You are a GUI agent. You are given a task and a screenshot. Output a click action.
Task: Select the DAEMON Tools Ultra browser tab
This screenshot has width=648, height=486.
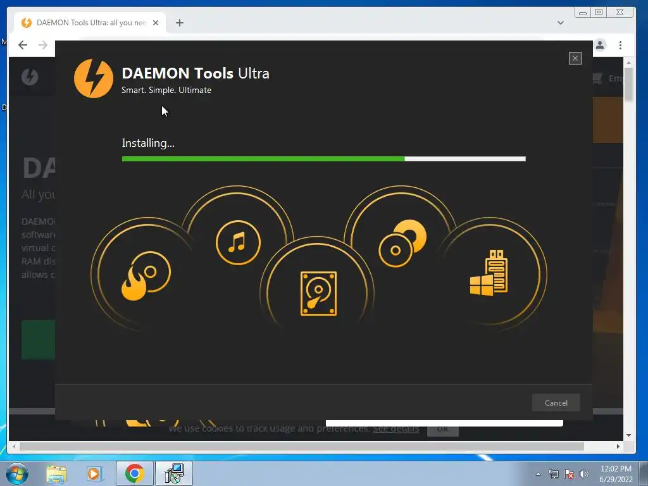pos(90,23)
